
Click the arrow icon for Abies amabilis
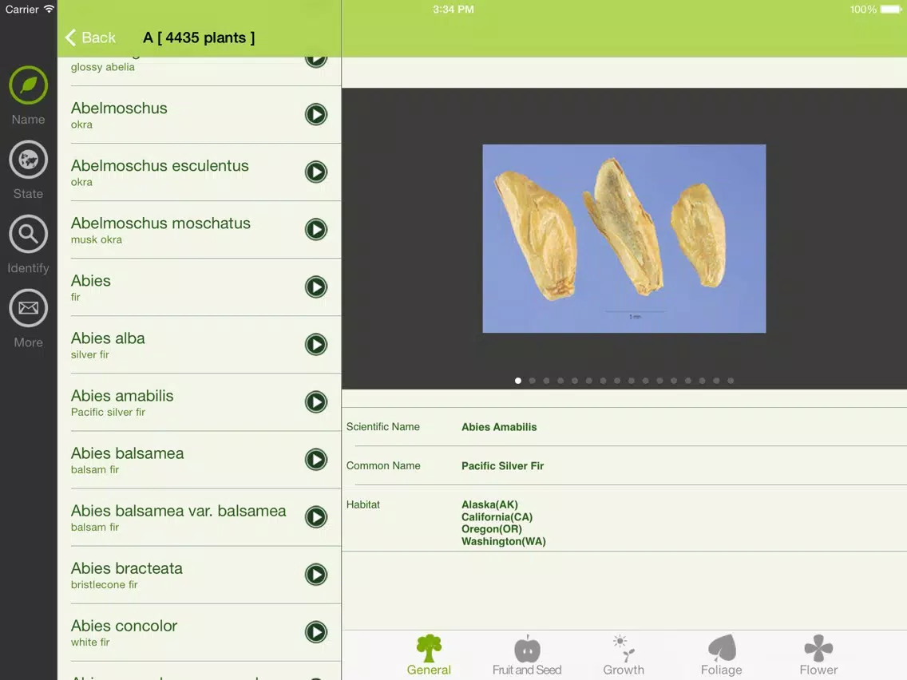[x=316, y=402]
